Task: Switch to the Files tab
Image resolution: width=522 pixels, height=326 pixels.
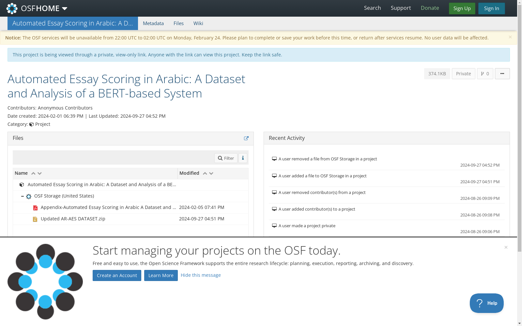Action: tap(178, 23)
